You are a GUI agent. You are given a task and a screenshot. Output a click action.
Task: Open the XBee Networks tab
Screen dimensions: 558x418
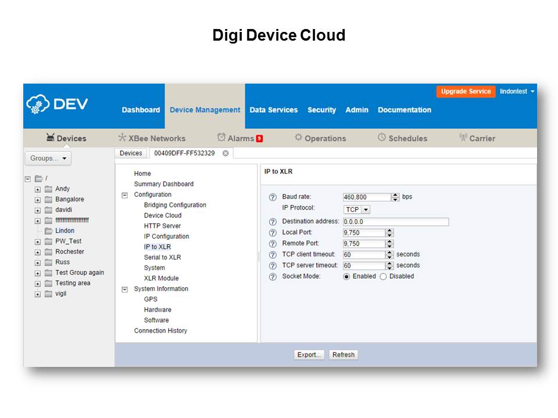152,138
